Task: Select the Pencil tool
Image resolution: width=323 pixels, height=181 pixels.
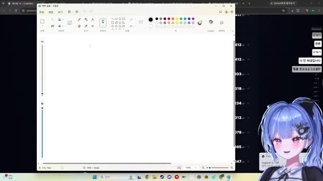Action: 79,20
